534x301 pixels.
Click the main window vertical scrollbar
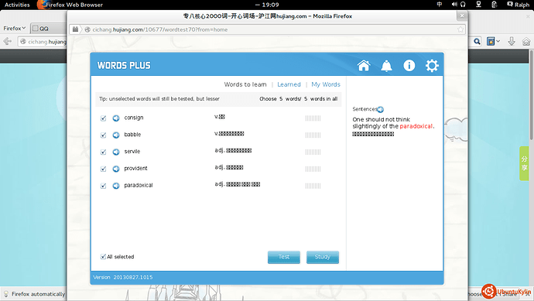531,95
